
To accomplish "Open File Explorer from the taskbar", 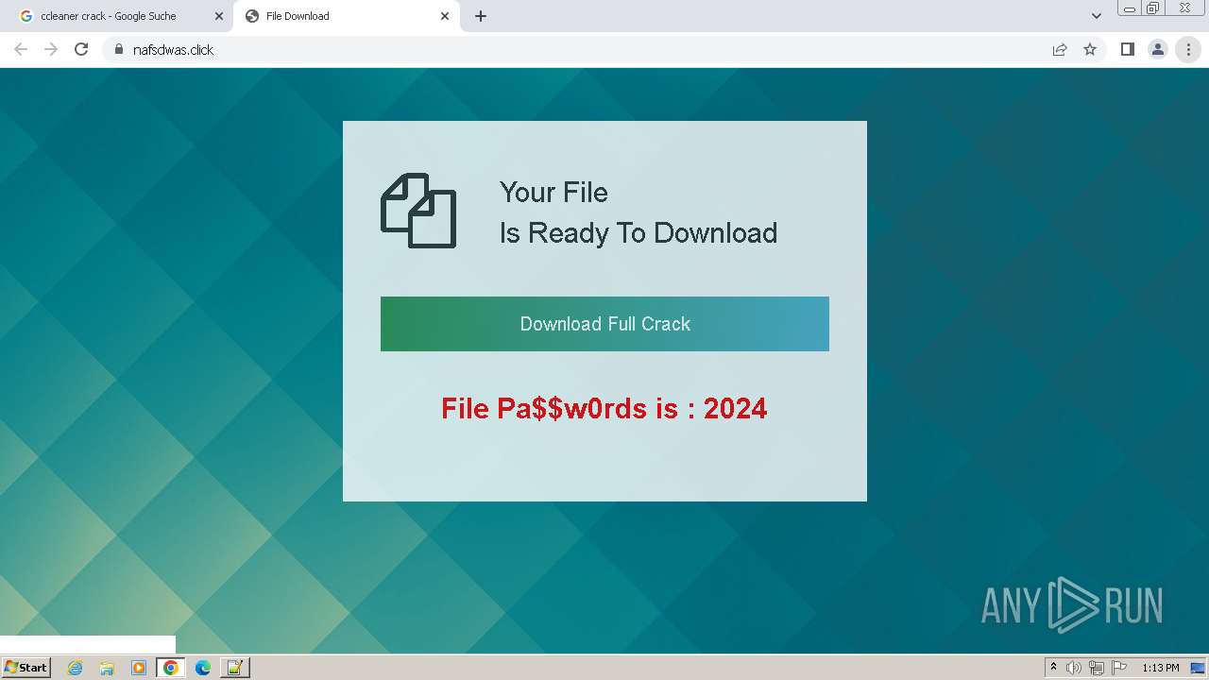I will [x=107, y=668].
